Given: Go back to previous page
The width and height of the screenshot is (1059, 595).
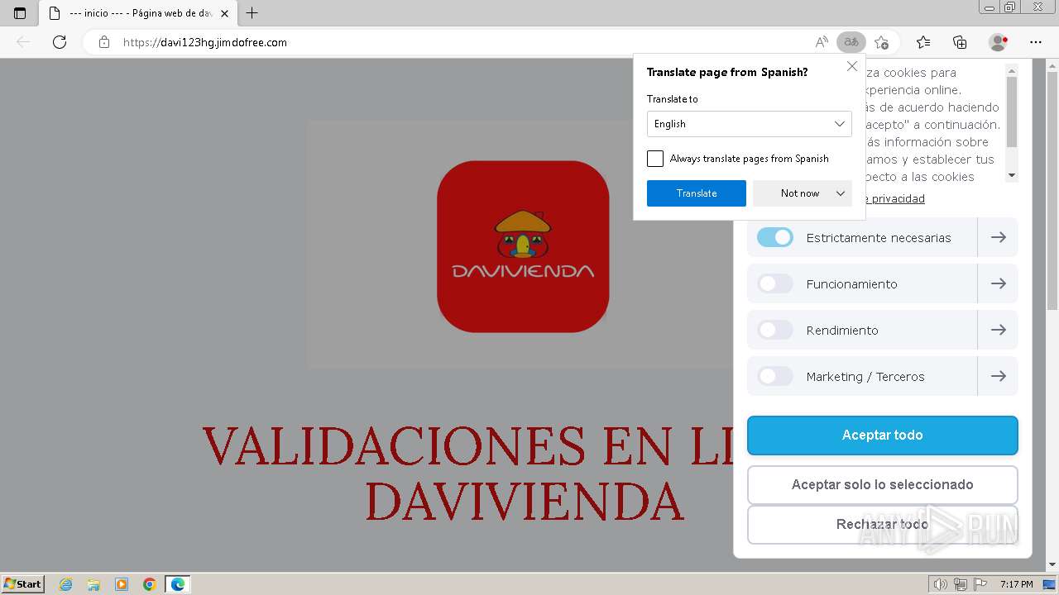Looking at the screenshot, I should click(x=23, y=42).
